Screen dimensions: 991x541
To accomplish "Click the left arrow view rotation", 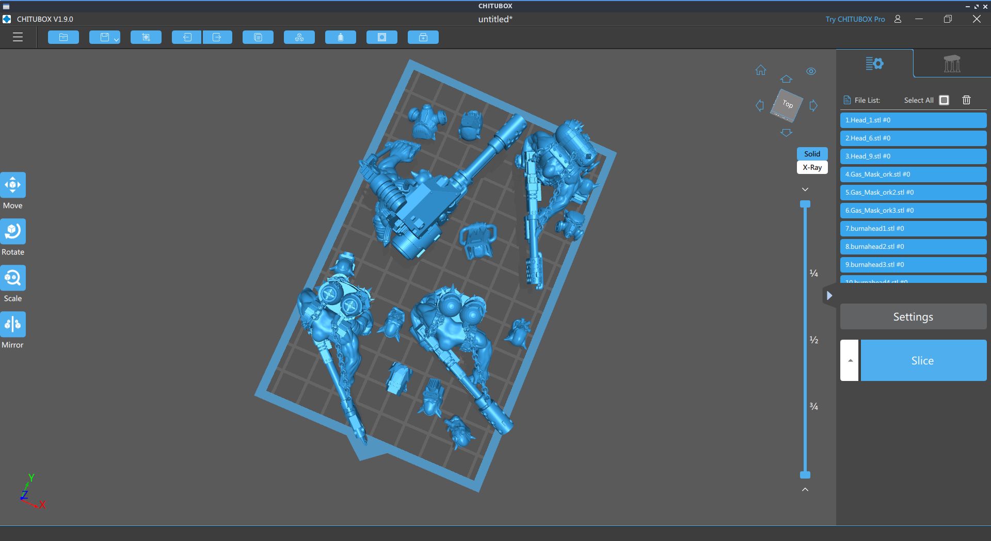I will pos(760,106).
